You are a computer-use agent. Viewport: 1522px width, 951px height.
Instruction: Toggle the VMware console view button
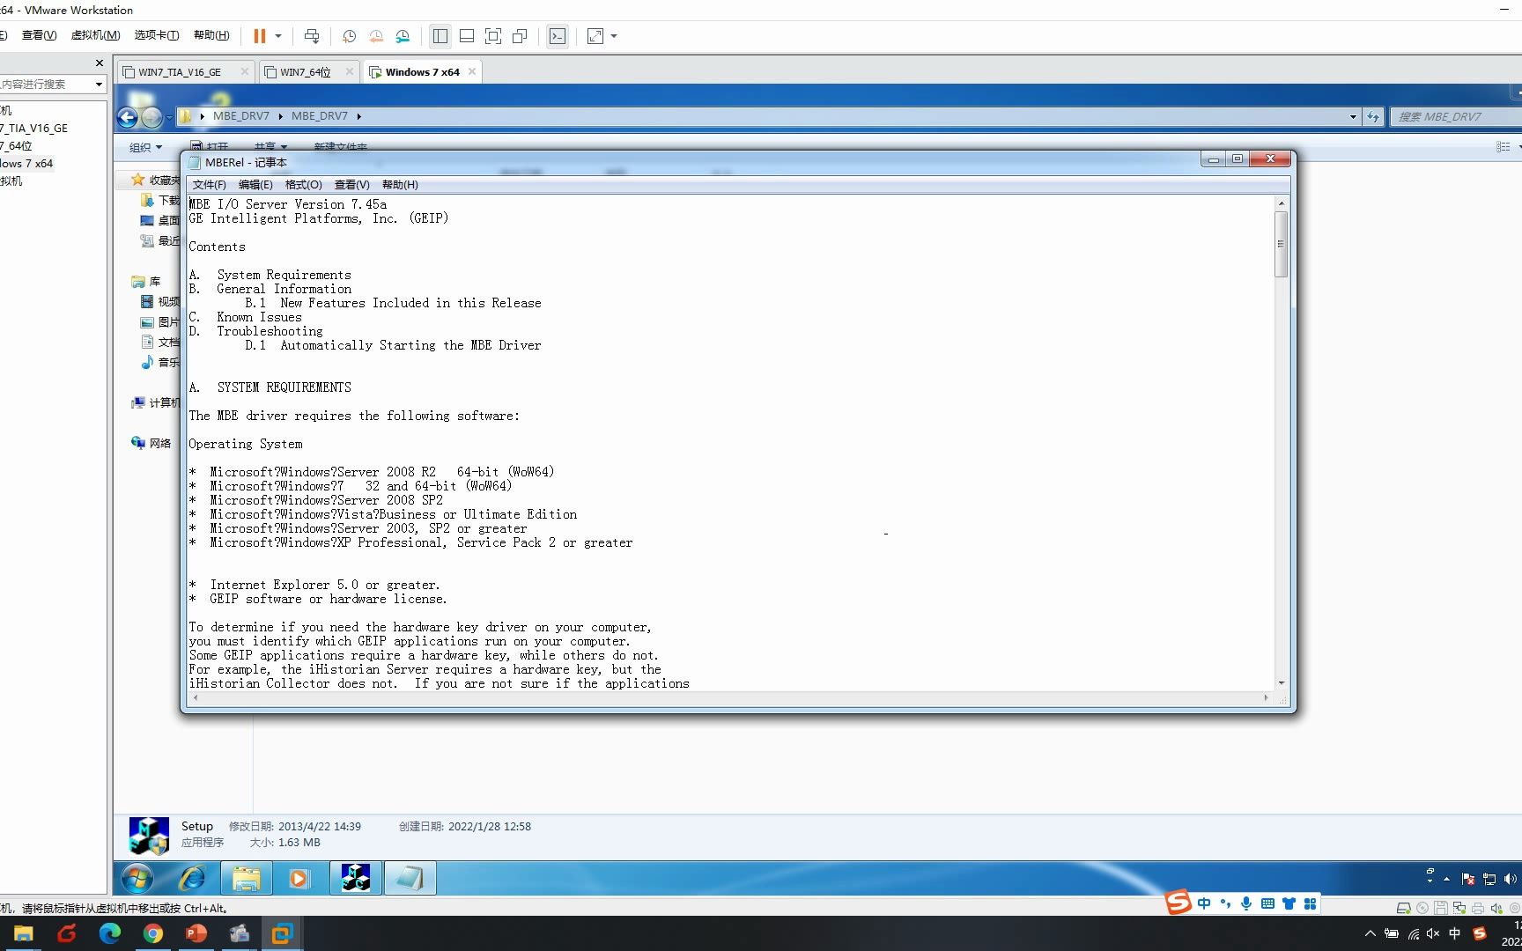(558, 36)
